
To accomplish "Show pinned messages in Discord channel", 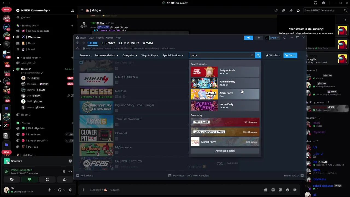I will pyautogui.click(x=291, y=10).
